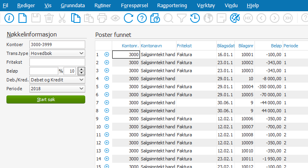Click the Start søk button

(x=46, y=99)
